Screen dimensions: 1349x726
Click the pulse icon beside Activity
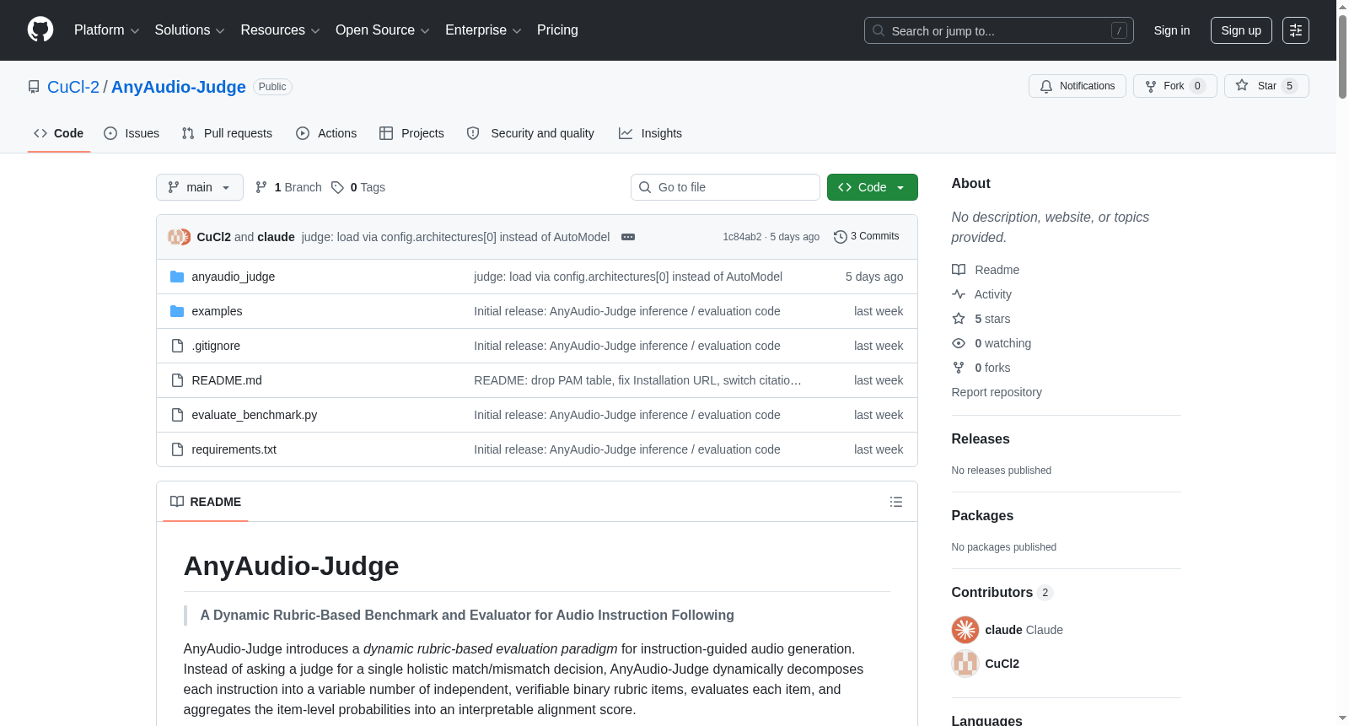pos(959,294)
